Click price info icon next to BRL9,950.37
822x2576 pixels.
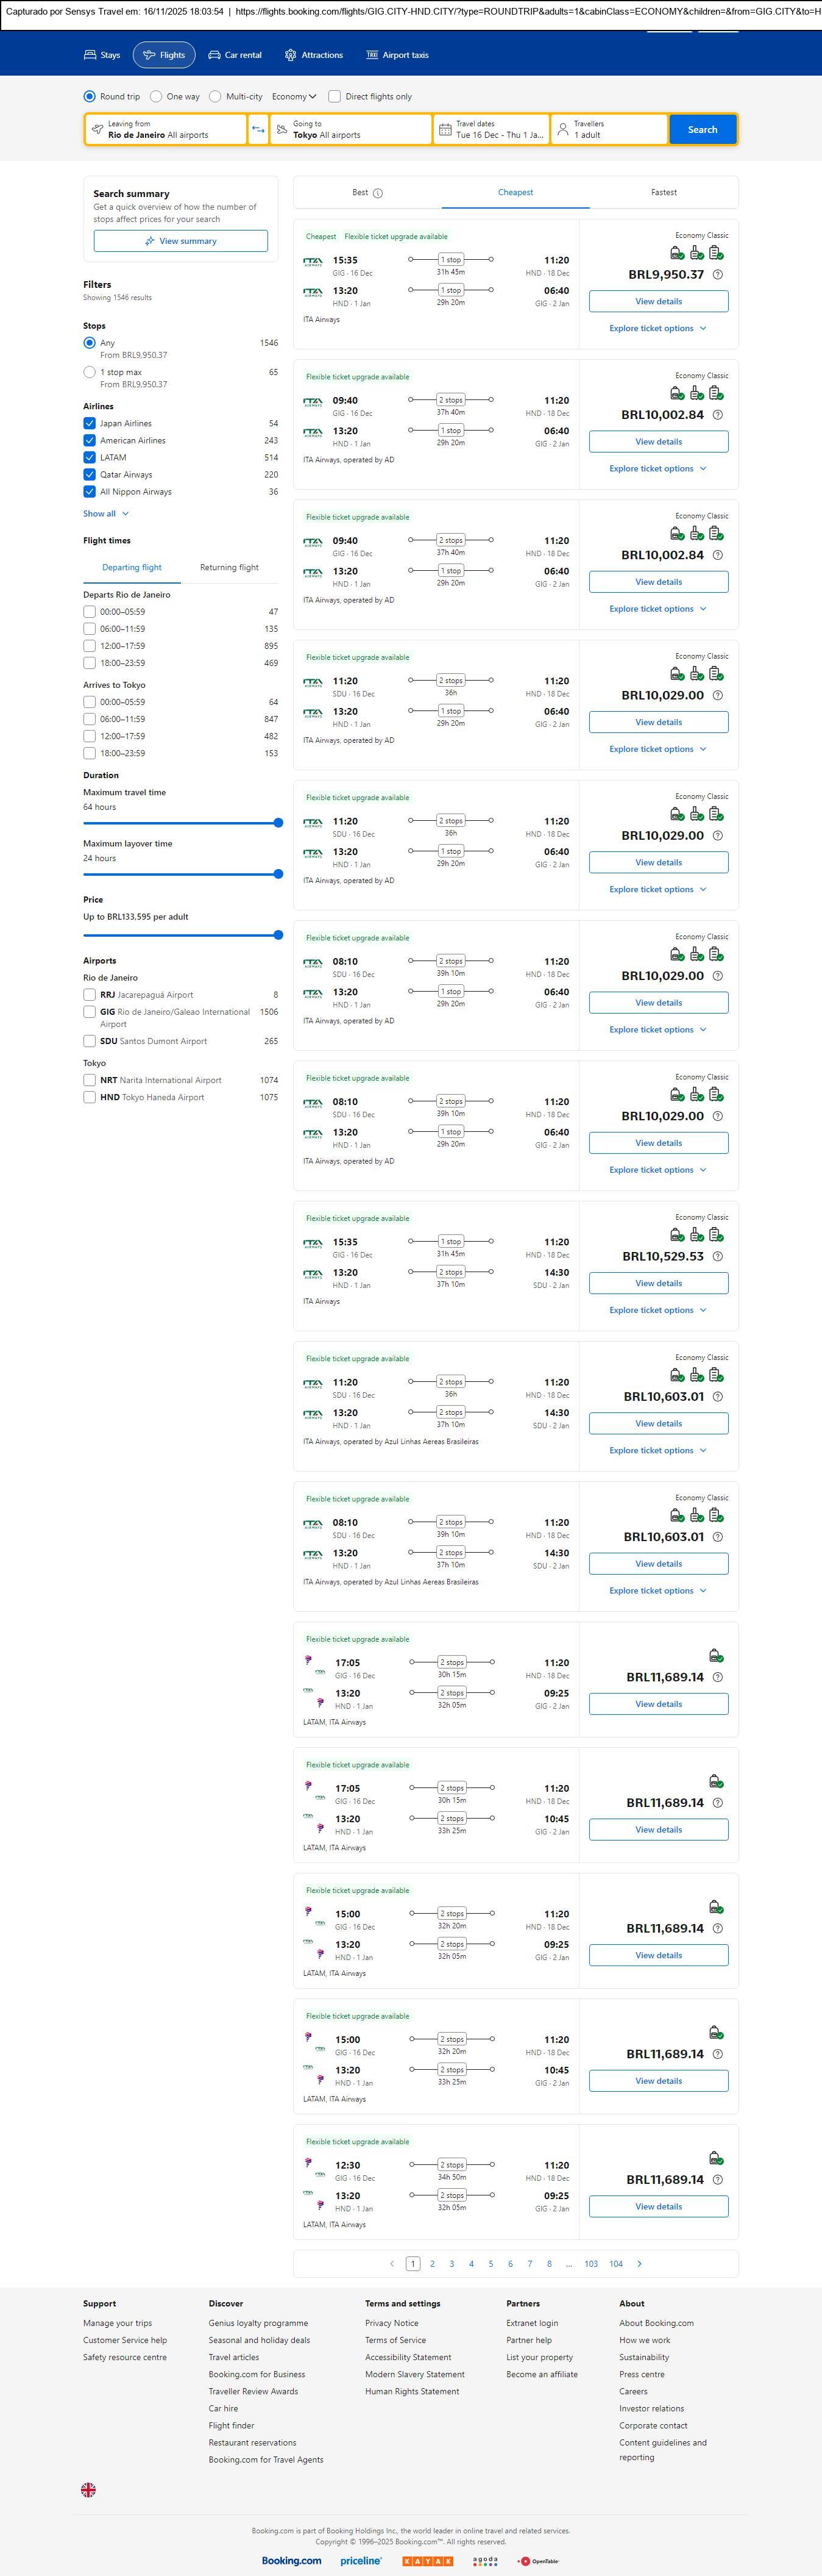coord(717,275)
